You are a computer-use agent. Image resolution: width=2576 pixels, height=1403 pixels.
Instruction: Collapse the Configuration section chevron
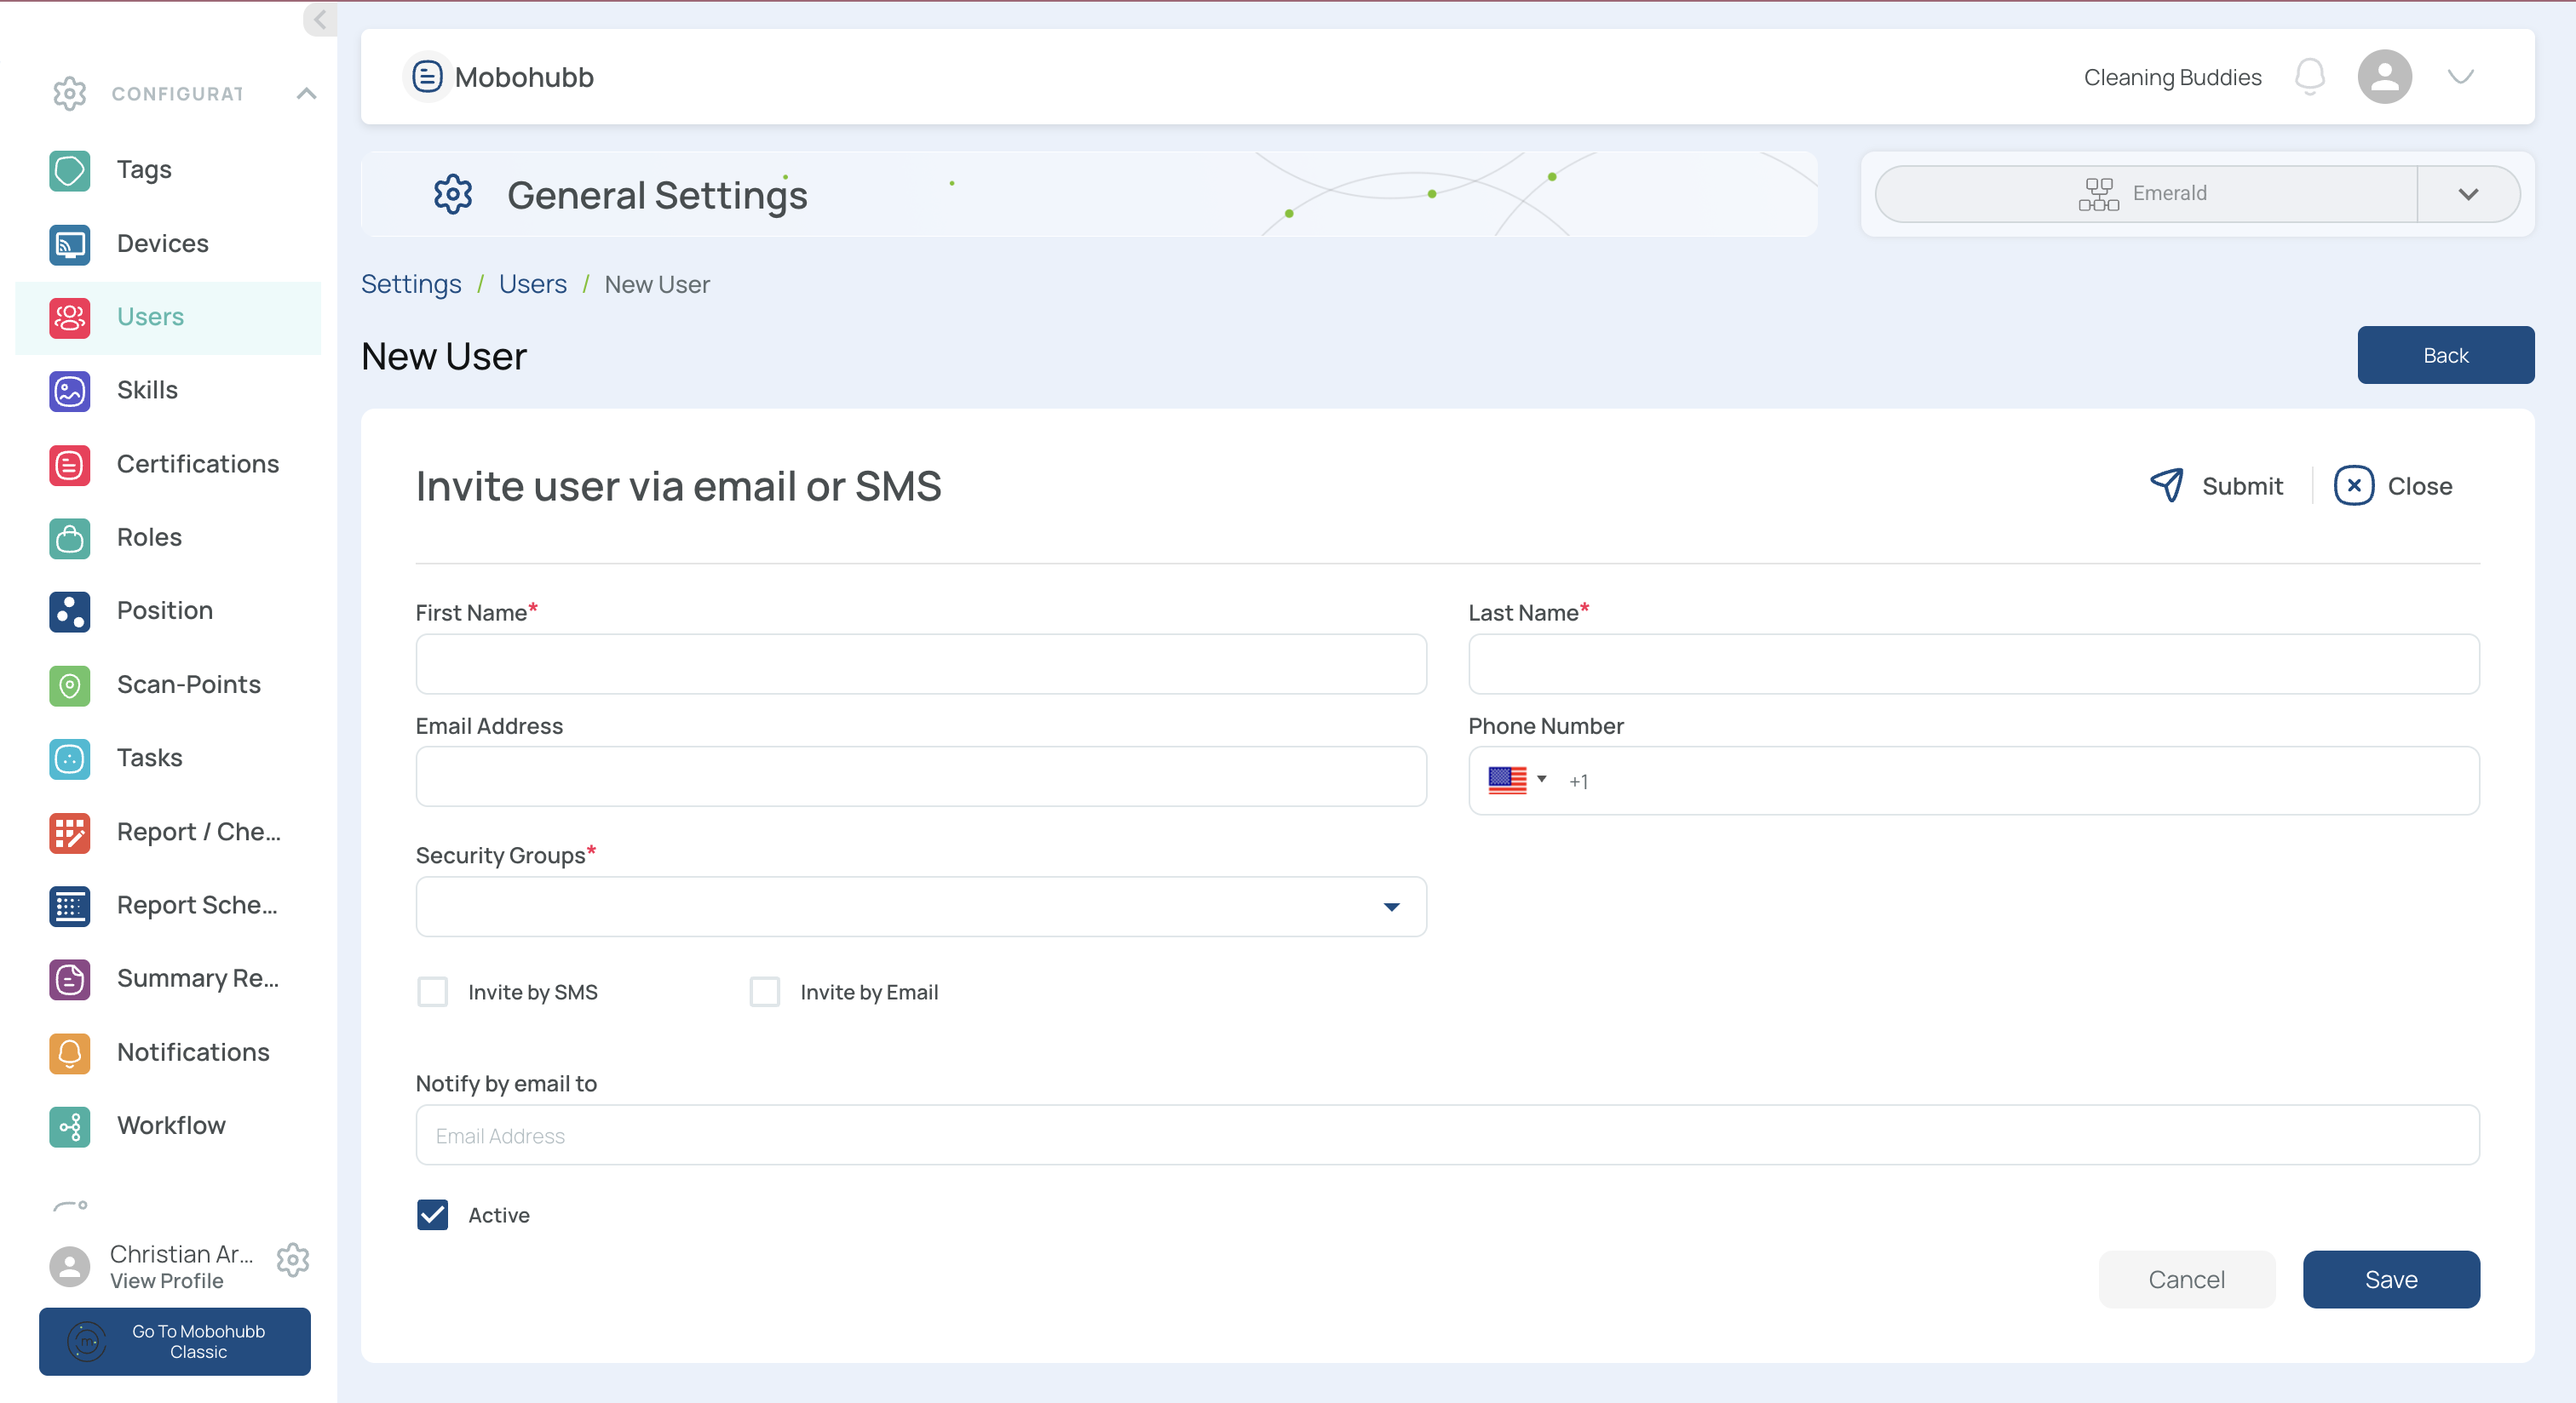click(x=306, y=93)
